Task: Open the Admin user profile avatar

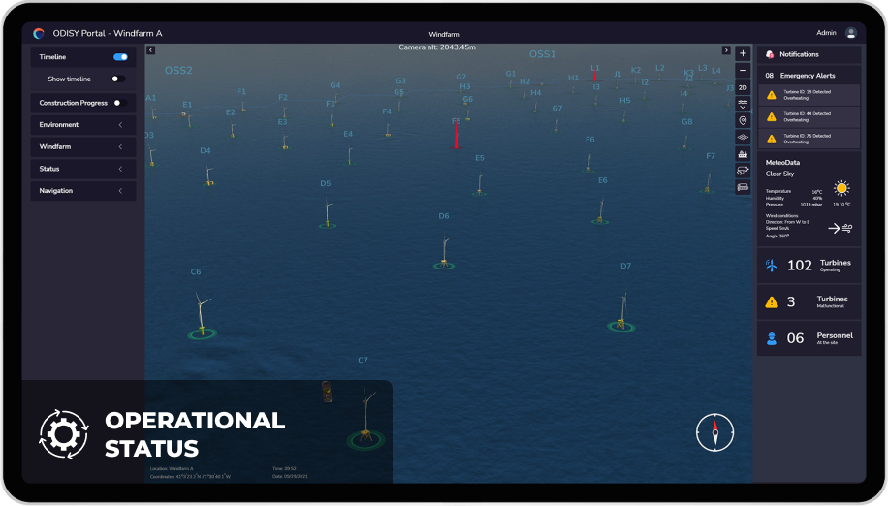Action: [851, 33]
